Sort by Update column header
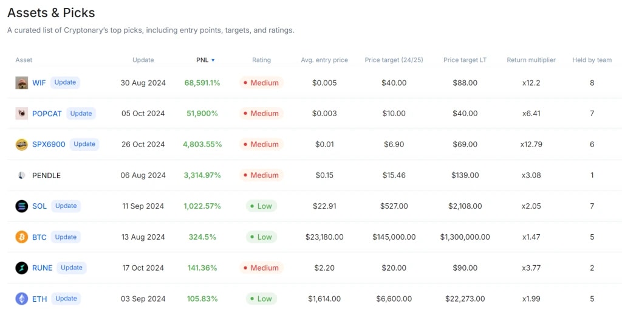Viewport: 622px width, 309px height. coord(143,60)
